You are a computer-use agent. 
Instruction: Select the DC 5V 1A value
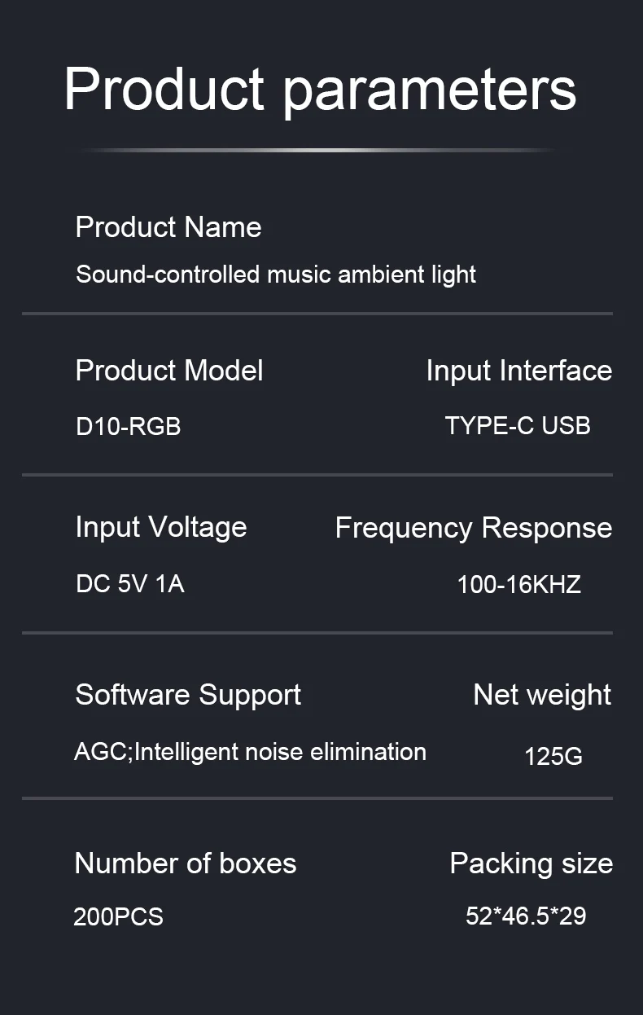coord(130,584)
